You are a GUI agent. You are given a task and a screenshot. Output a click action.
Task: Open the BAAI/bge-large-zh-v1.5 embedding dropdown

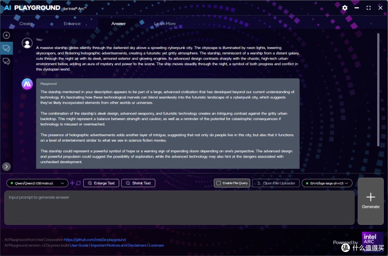point(327,183)
